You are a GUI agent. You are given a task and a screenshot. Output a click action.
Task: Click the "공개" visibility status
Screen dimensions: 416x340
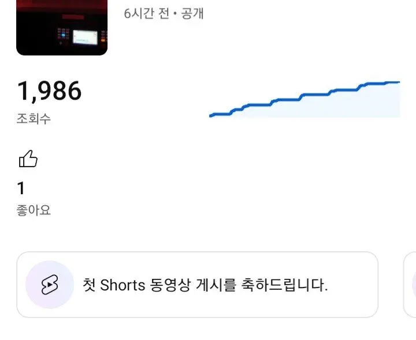click(x=192, y=14)
